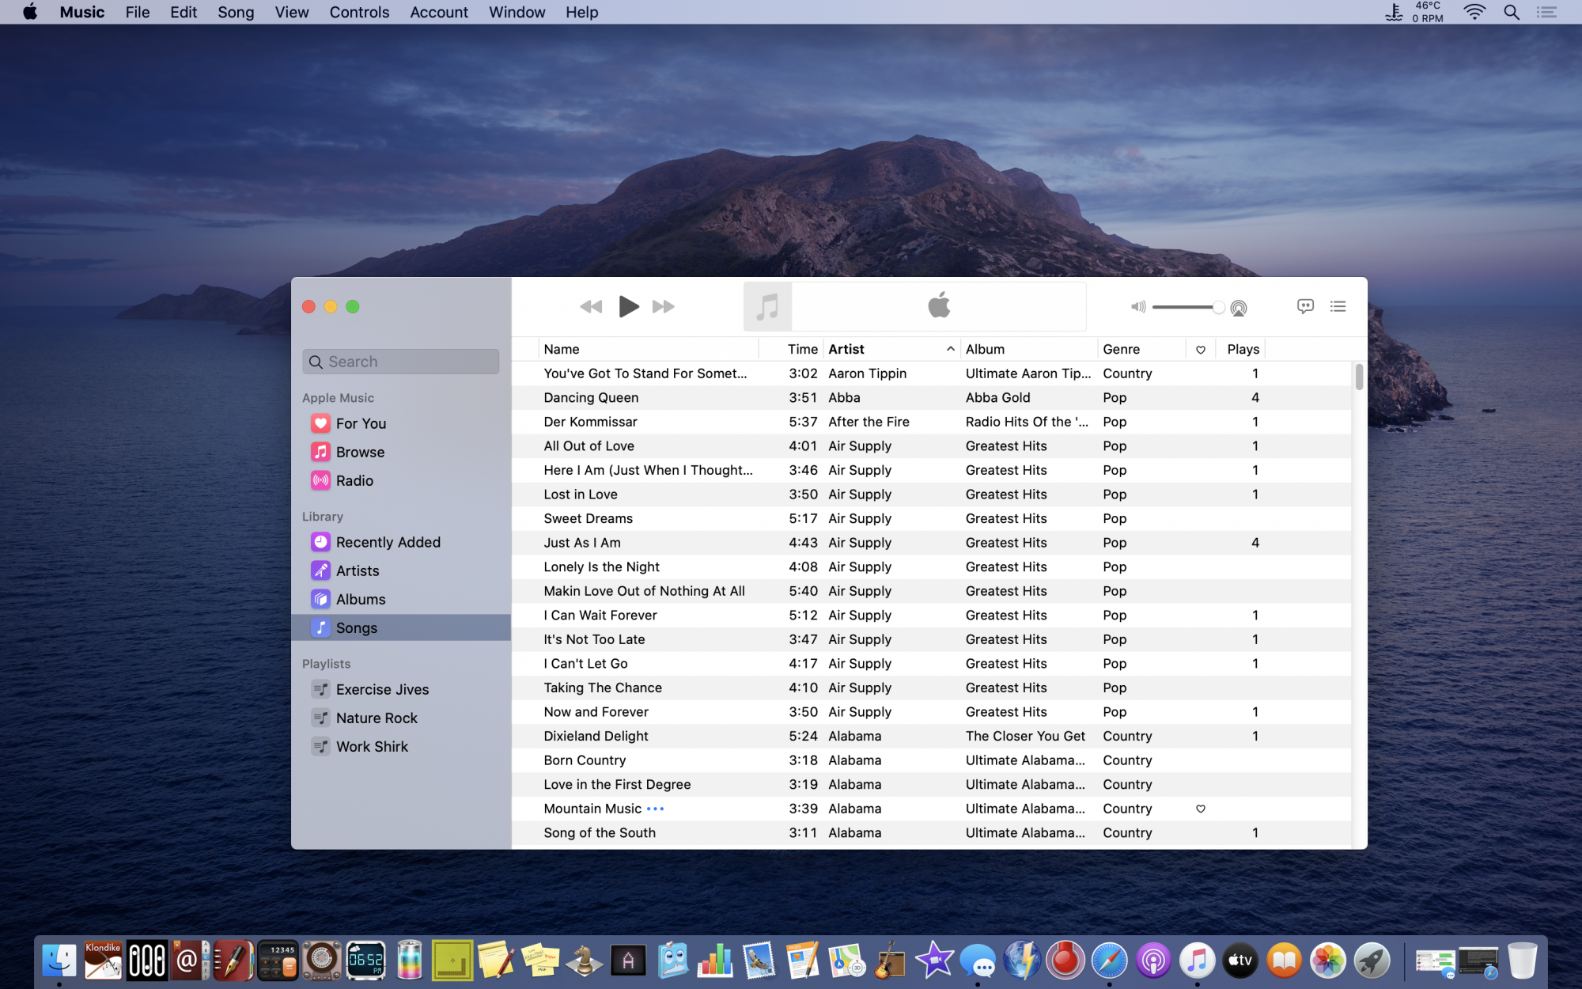Click the fast-forward next track button

point(663,306)
